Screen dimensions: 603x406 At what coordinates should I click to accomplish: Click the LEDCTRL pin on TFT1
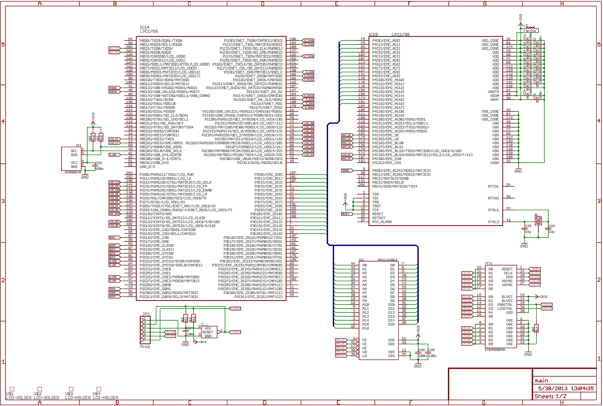[x=505, y=309]
